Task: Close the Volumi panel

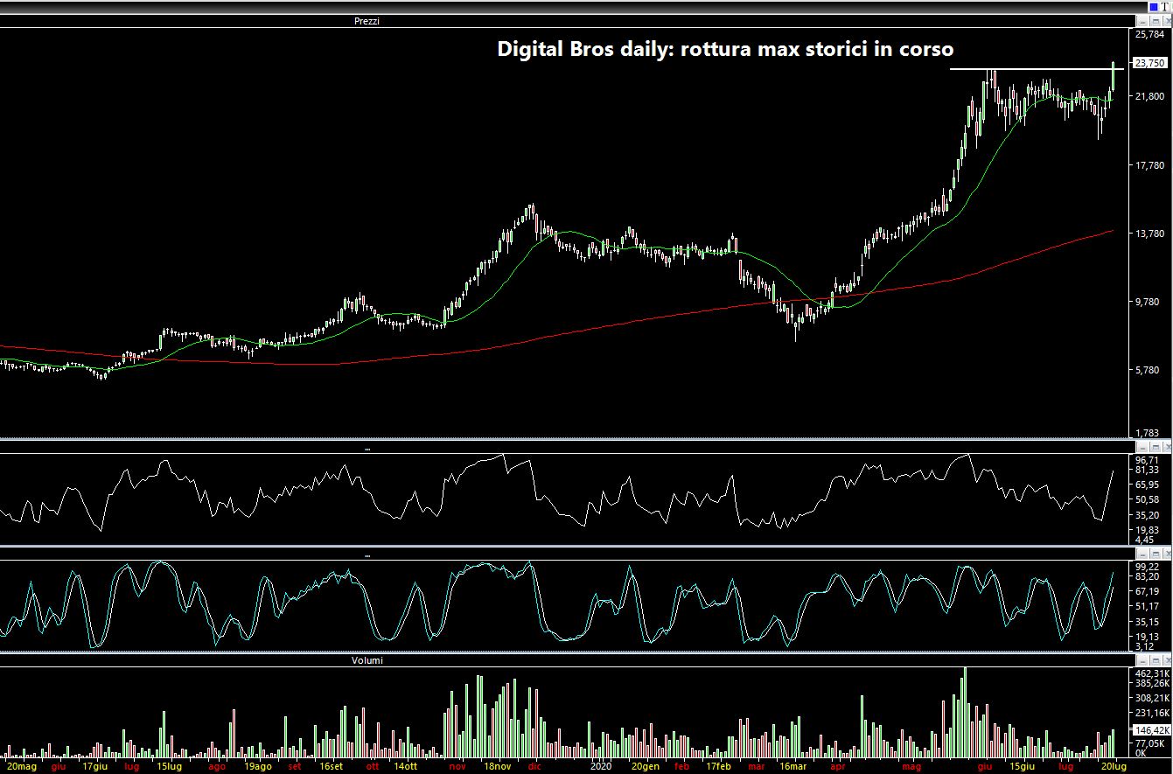Action: [x=1167, y=662]
